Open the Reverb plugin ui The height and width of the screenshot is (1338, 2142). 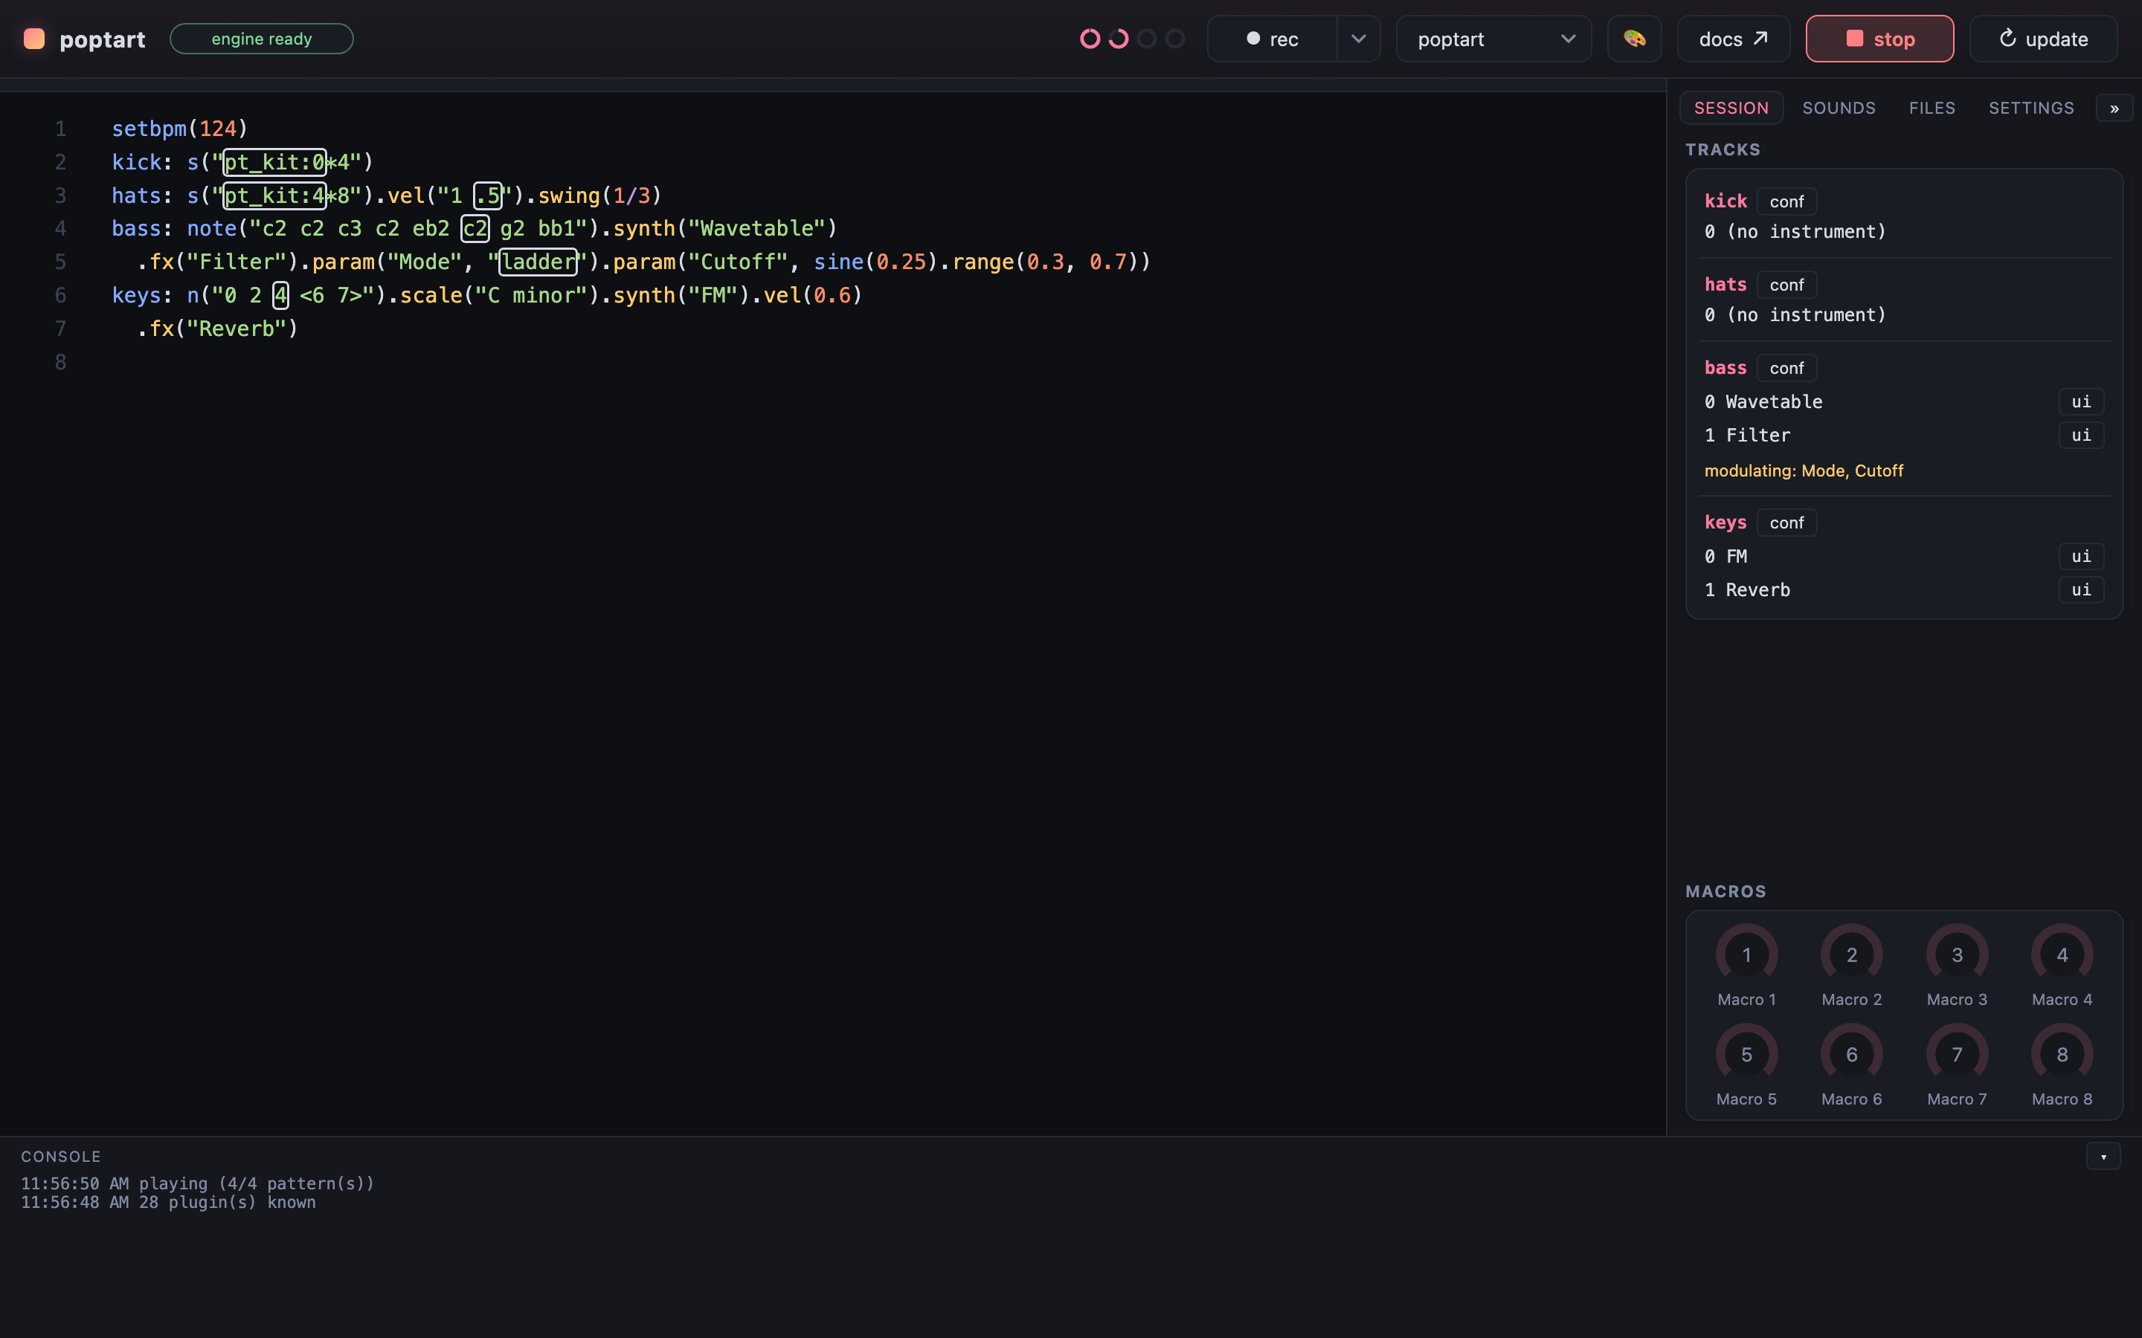tap(2080, 590)
